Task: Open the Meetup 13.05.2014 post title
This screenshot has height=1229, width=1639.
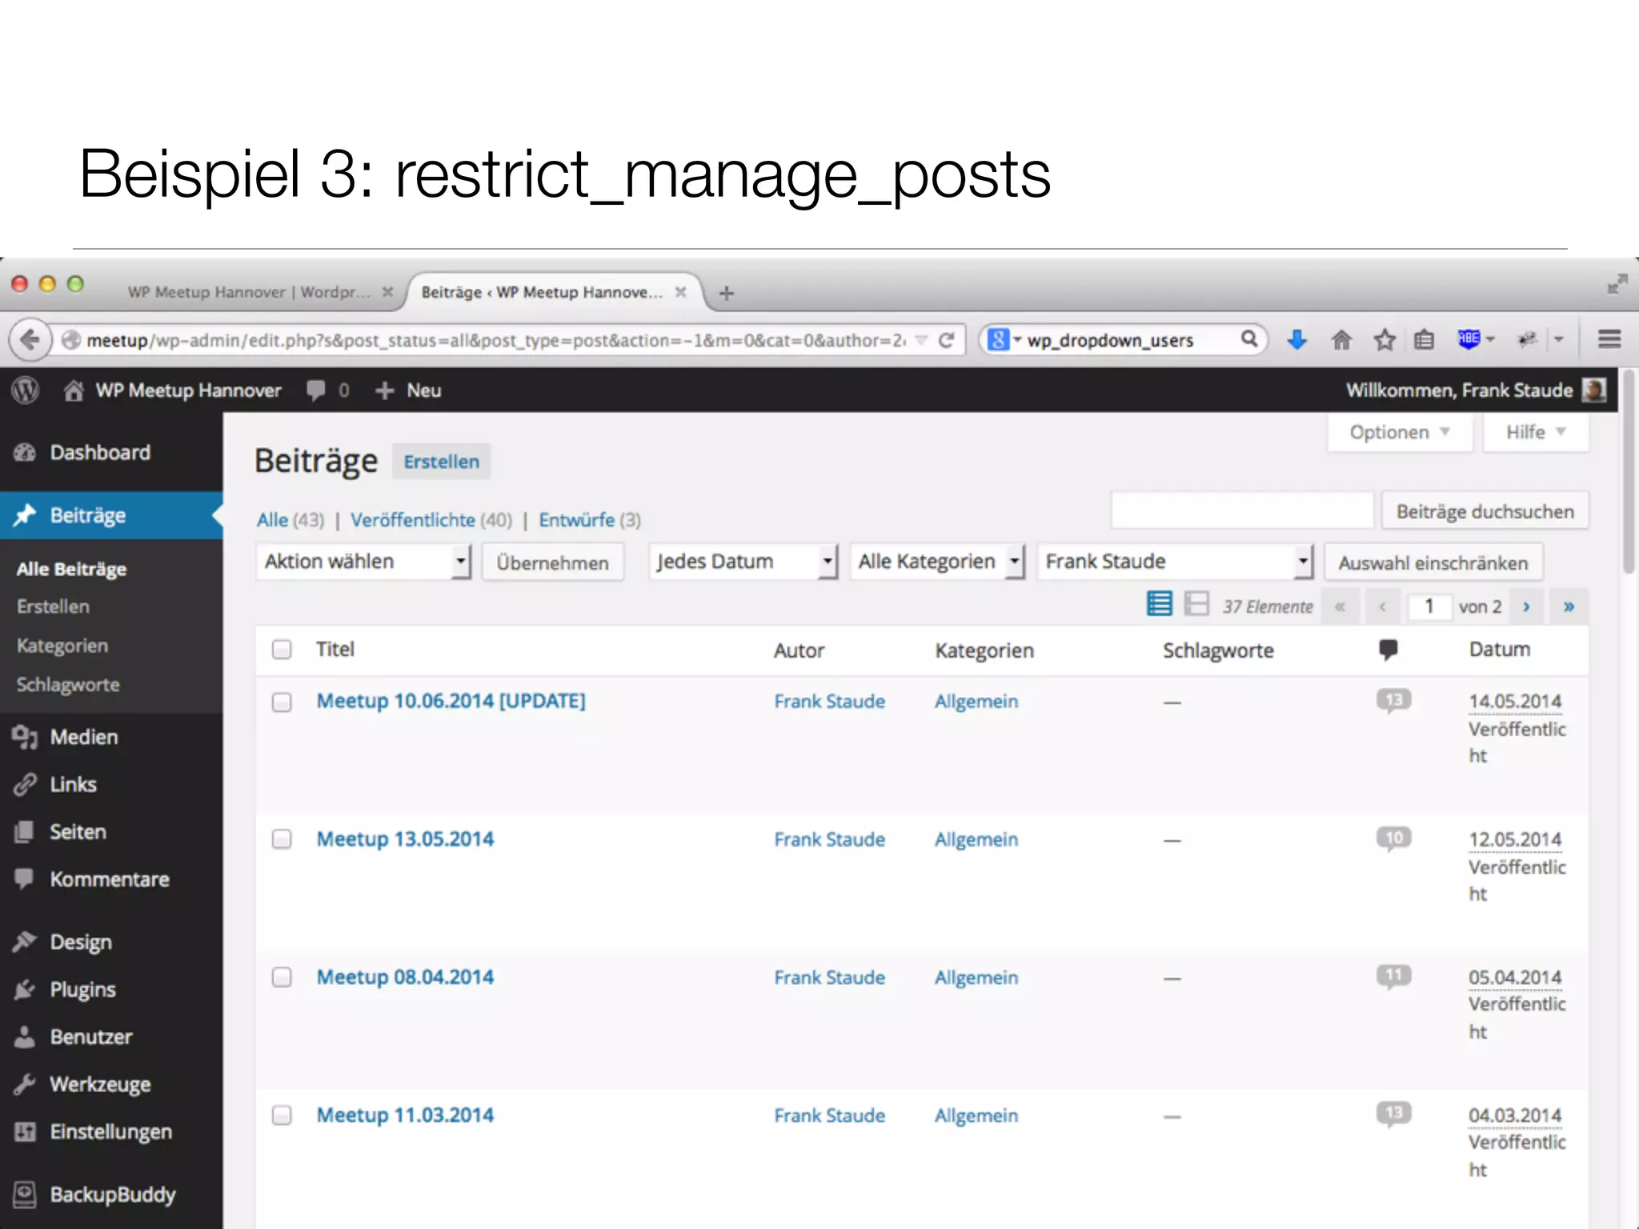Action: (405, 839)
